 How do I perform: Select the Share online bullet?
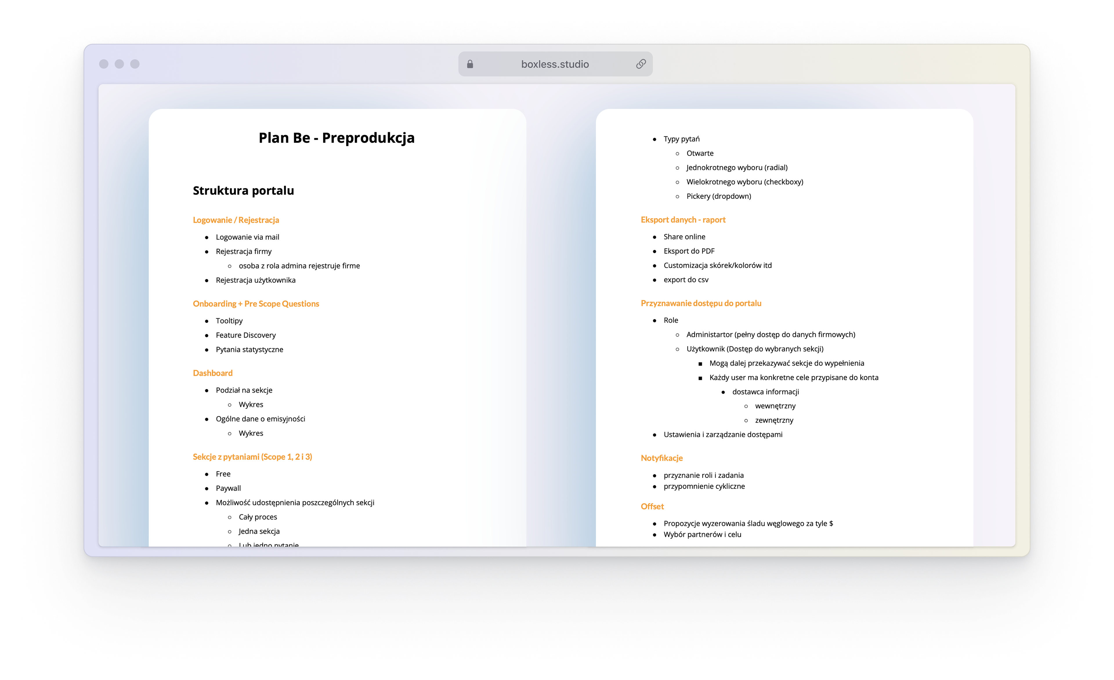pos(684,237)
